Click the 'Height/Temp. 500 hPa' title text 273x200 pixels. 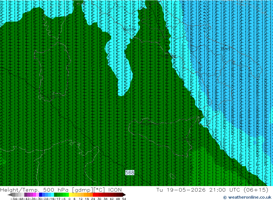point(34,190)
